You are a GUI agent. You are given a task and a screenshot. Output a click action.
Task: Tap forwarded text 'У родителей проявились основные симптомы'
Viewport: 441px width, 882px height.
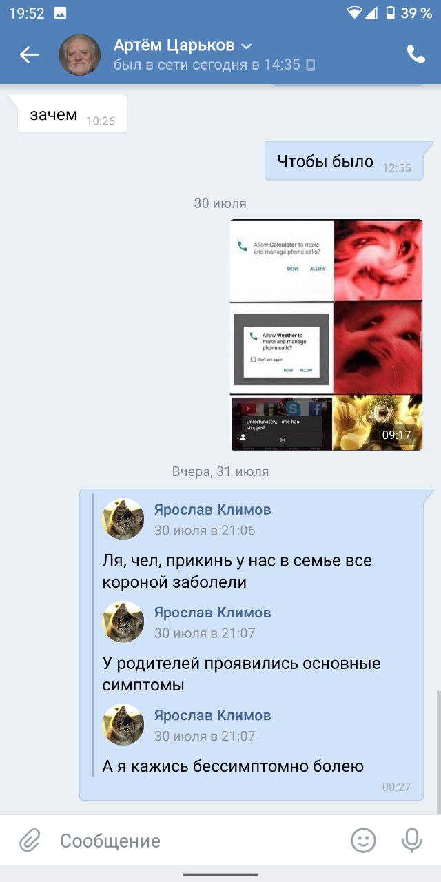coord(241,675)
